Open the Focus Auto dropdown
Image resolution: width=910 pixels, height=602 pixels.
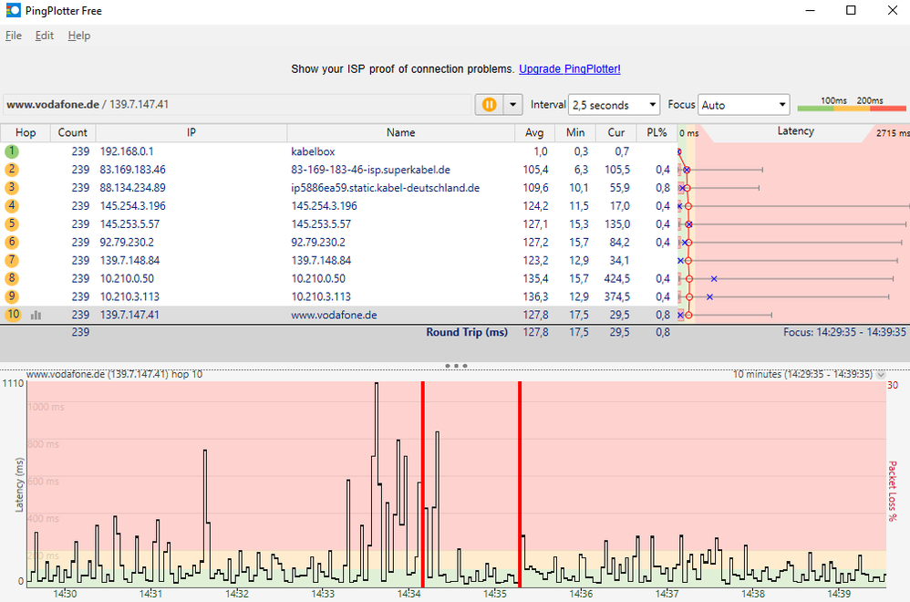point(743,105)
